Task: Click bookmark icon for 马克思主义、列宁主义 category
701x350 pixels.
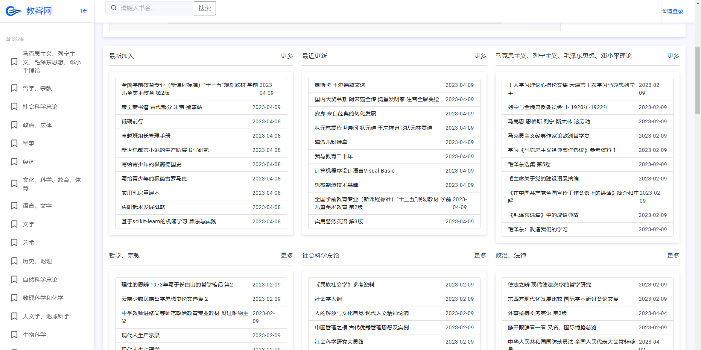Action: [14, 62]
